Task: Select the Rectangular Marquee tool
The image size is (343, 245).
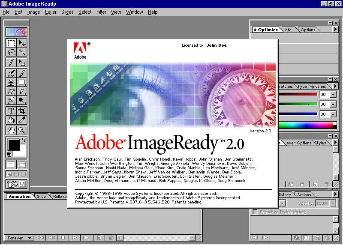Action: [x=12, y=43]
